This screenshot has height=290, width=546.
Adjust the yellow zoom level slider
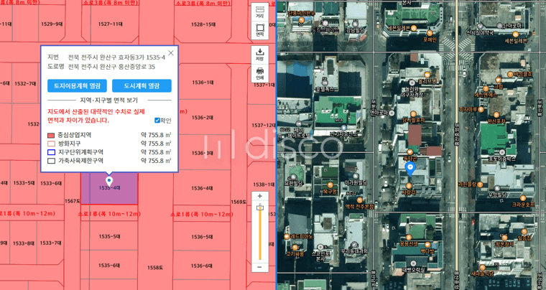click(x=260, y=208)
